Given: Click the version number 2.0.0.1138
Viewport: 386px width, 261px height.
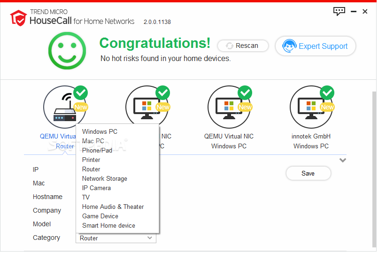Looking at the screenshot, I should 157,22.
